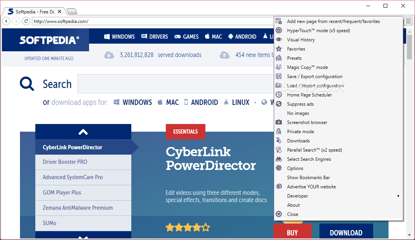415x240 pixels.
Task: Click the Add new page icon
Action: (x=279, y=21)
